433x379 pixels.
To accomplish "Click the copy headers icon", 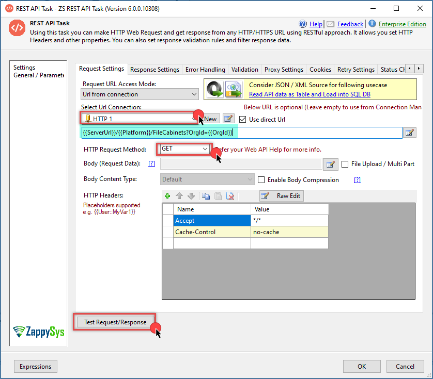I will 206,196.
